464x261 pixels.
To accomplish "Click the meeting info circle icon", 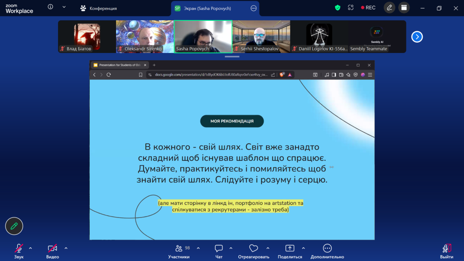I will [50, 7].
